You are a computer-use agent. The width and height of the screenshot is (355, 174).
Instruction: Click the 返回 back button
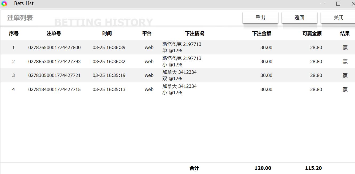click(x=299, y=18)
